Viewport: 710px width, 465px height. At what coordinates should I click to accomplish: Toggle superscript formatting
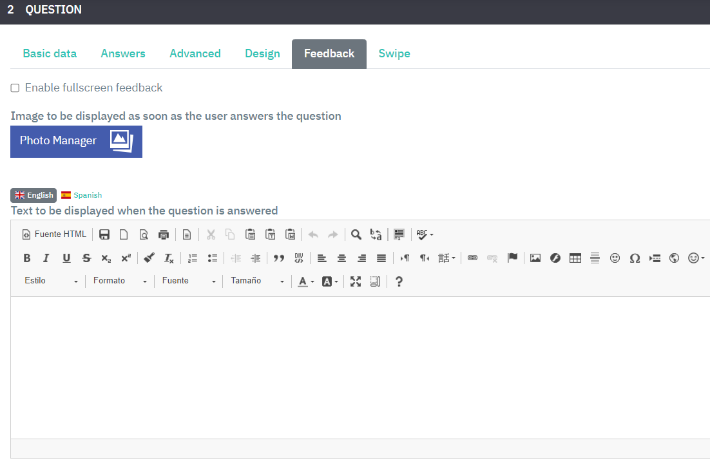[x=126, y=258]
